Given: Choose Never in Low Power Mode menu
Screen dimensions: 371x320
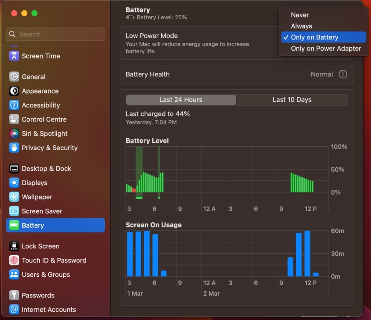Looking at the screenshot, I should click(323, 15).
